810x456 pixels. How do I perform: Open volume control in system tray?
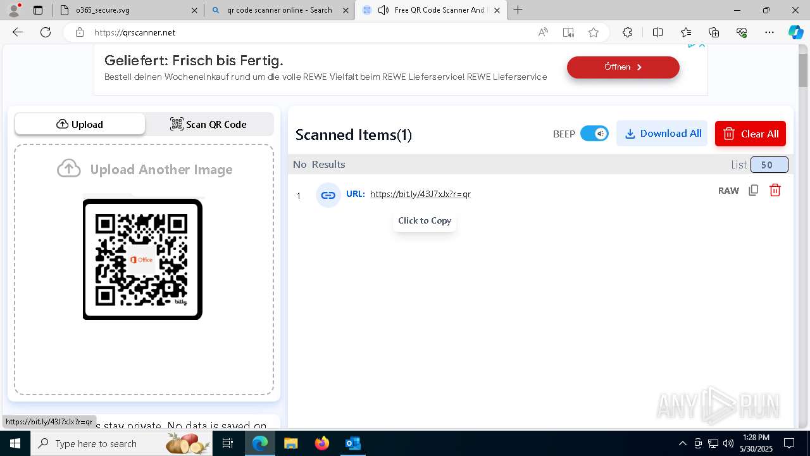728,443
